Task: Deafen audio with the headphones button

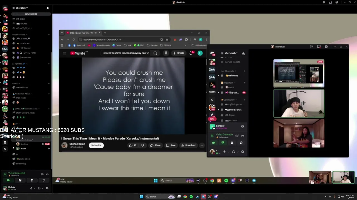Action: tap(39, 188)
